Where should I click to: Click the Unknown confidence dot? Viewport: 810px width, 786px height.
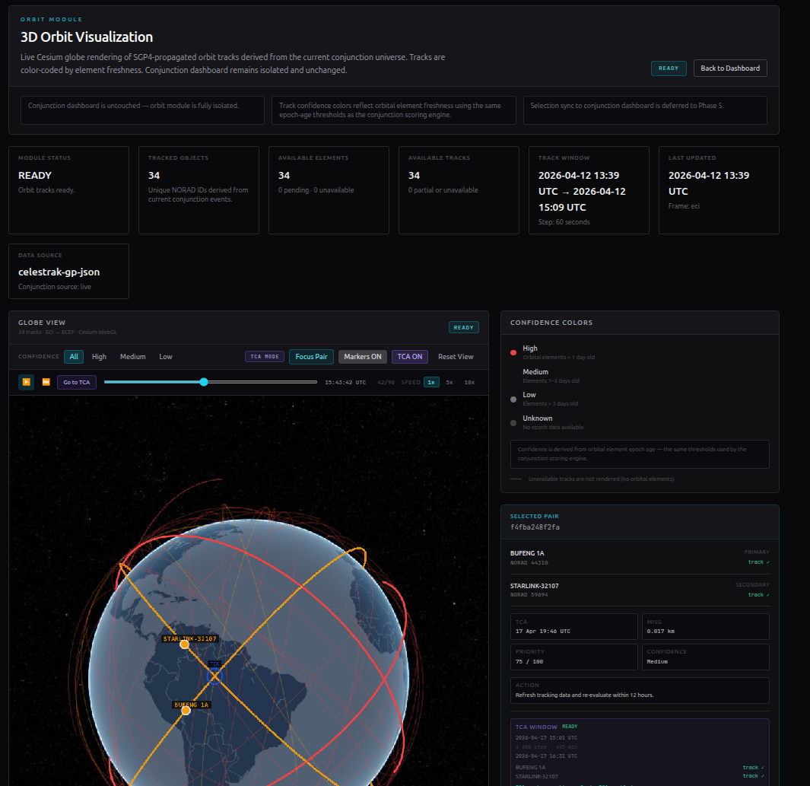point(513,423)
